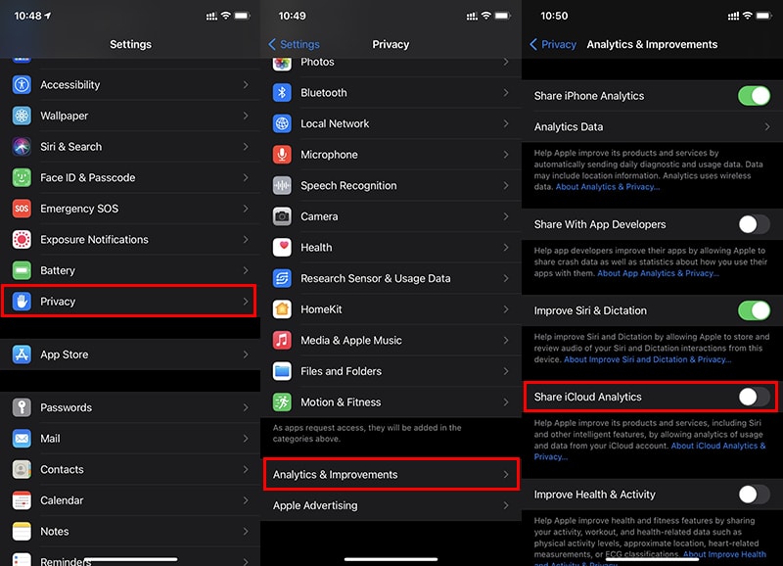Screen dimensions: 783x566
Task: Open About iCloud Analytics & Privacy link
Action: click(x=650, y=451)
